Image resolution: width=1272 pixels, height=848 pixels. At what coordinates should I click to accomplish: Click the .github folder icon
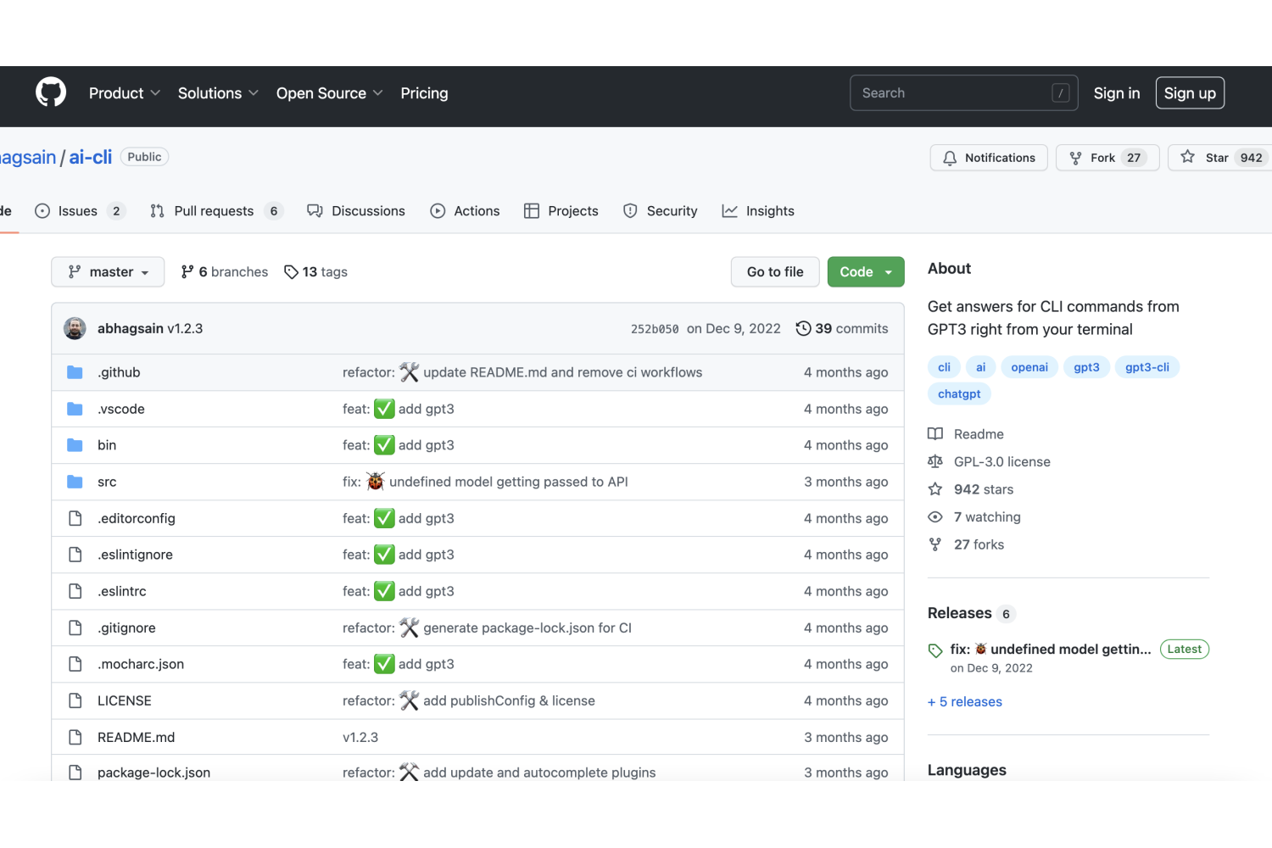pyautogui.click(x=75, y=372)
